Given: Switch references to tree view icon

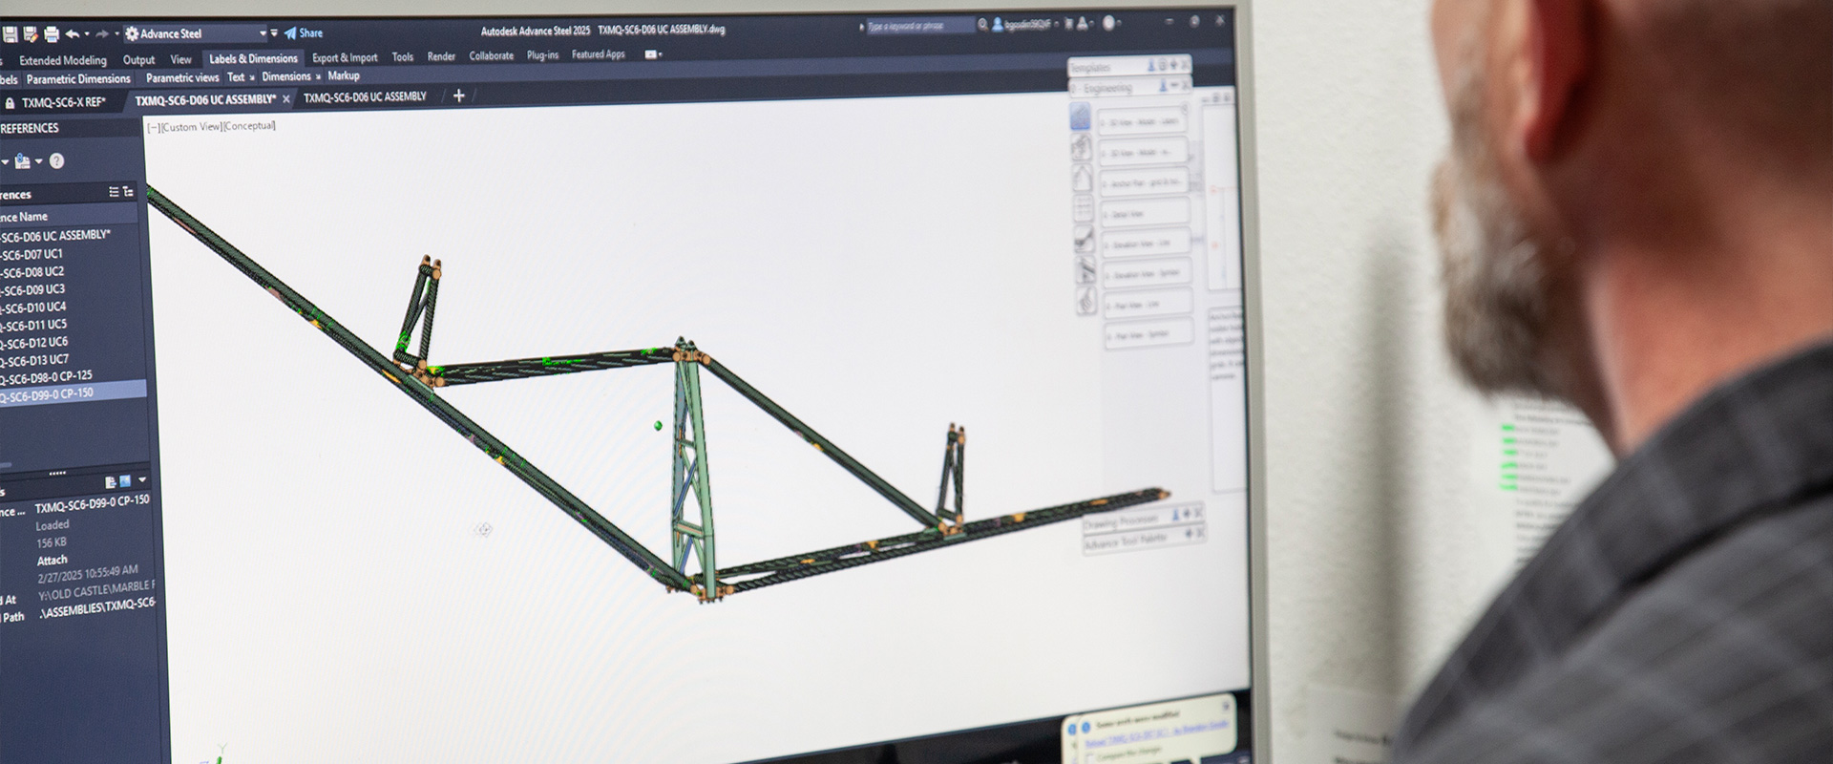Looking at the screenshot, I should (x=128, y=192).
